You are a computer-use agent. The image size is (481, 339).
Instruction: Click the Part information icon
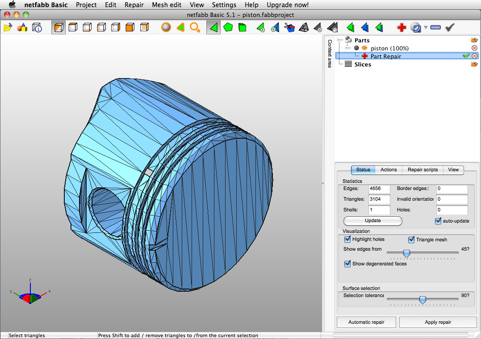coord(37,27)
